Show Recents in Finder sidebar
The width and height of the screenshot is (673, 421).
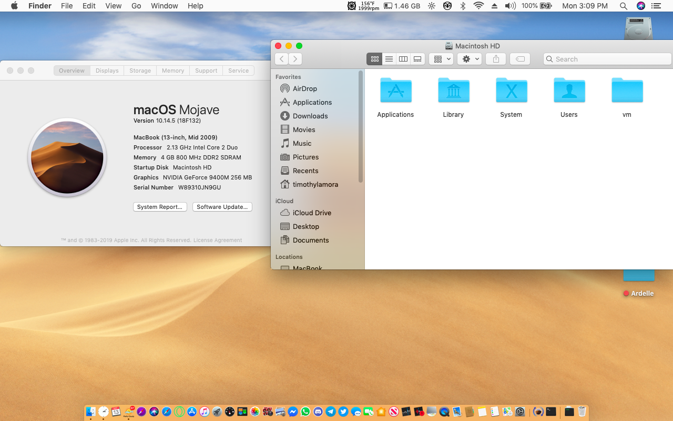pyautogui.click(x=305, y=171)
